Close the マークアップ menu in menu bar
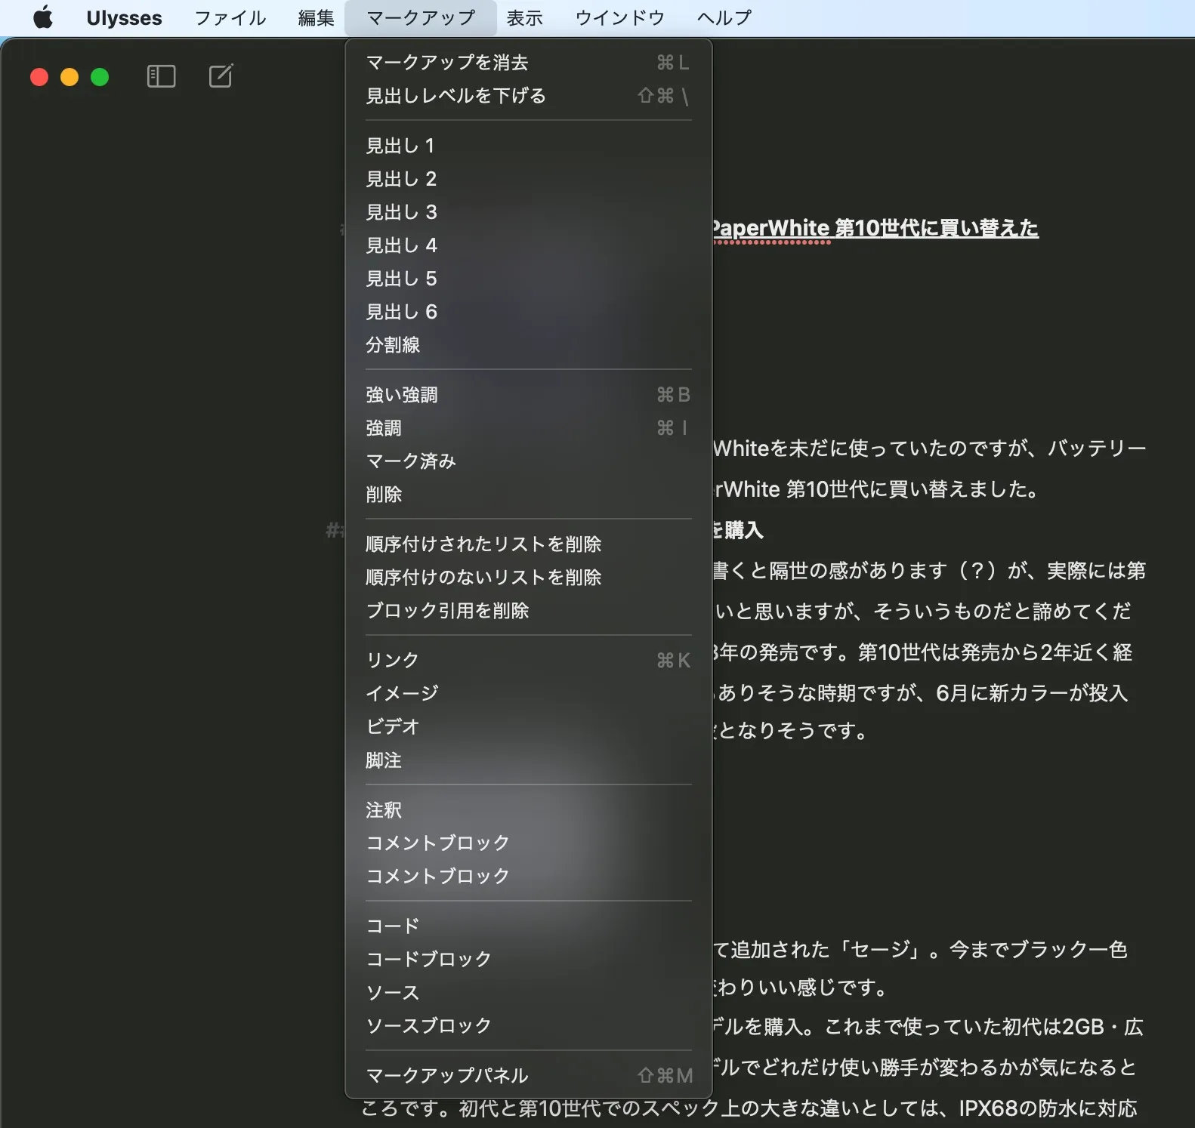 pos(421,17)
